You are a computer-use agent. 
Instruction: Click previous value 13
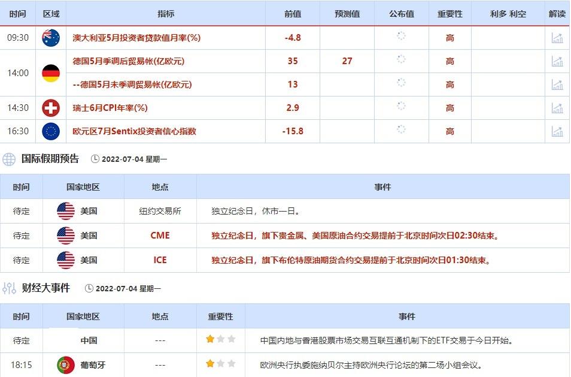[x=293, y=85]
